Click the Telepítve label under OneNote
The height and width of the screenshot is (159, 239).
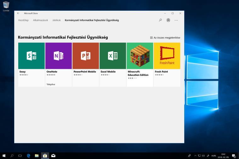(x=51, y=85)
